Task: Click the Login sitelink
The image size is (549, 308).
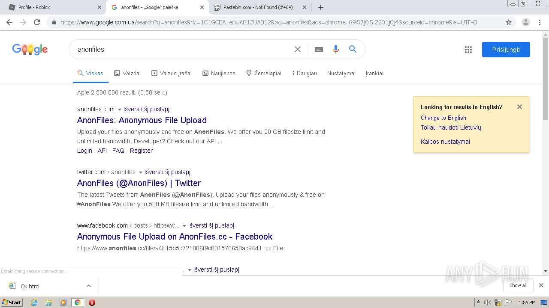Action: coord(84,151)
